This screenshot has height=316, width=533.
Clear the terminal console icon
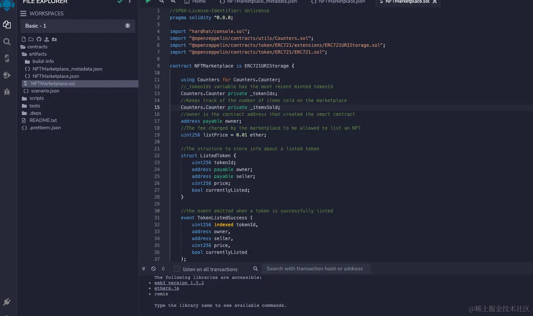coord(153,269)
